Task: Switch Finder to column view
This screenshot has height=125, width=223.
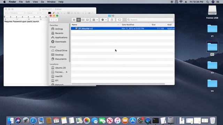Action: (x=83, y=20)
